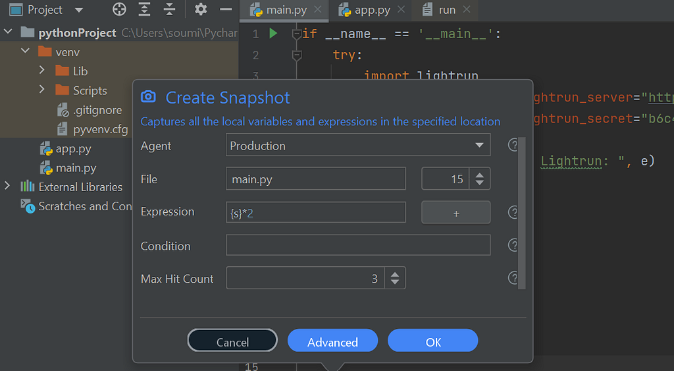This screenshot has height=371, width=674.
Task: Select Scratches and Consoles item
Action: [x=85, y=206]
